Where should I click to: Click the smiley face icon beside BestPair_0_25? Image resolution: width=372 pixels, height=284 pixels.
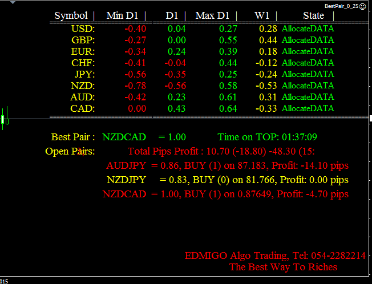[362, 6]
